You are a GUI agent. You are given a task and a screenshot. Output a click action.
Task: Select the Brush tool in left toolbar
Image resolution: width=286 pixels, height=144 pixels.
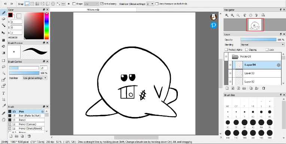click(3, 13)
